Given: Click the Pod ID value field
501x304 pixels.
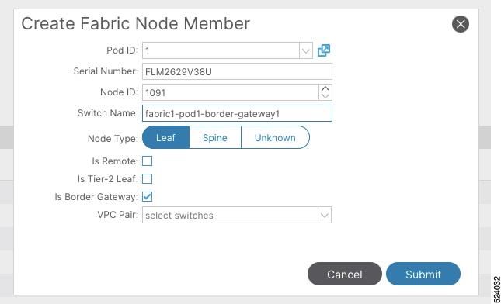Looking at the screenshot, I should (221, 50).
